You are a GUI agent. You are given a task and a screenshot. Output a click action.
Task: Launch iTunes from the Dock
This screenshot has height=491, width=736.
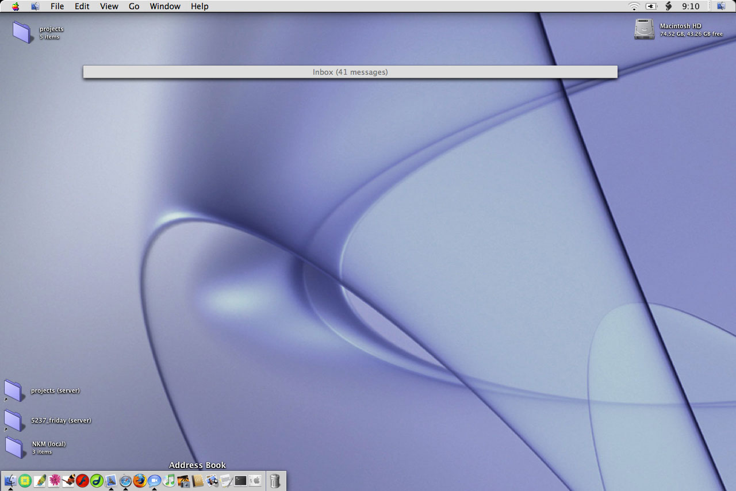[169, 481]
